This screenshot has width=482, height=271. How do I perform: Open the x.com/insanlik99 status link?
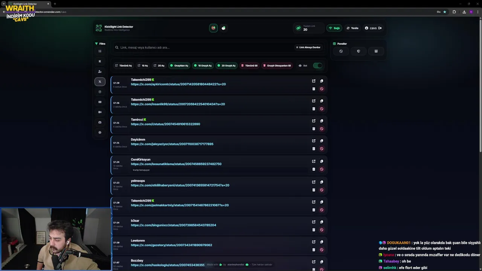click(178, 104)
